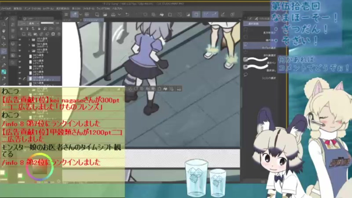The image size is (352, 198).
Task: Open the dropdown arrow next to Save icon
Action: [119, 15]
